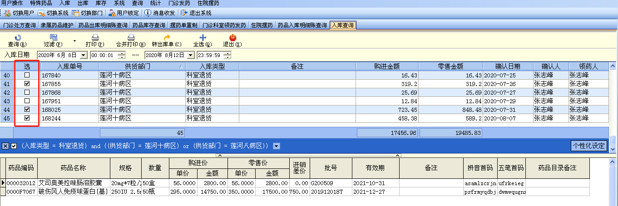Click the expiry date 2021-12-27 cell
618x206 pixels.
(375, 192)
